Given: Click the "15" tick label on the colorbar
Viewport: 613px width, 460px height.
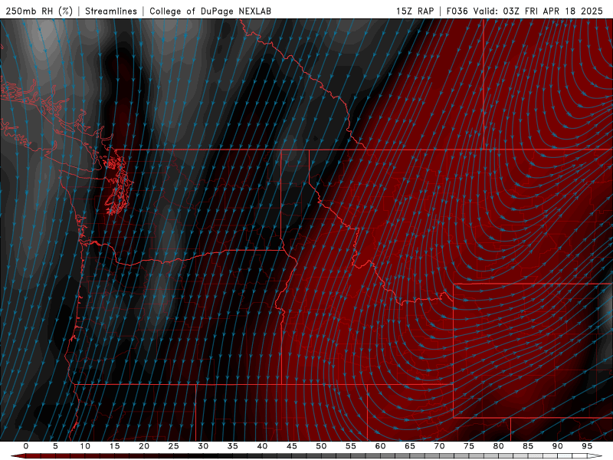Looking at the screenshot, I should (114, 446).
